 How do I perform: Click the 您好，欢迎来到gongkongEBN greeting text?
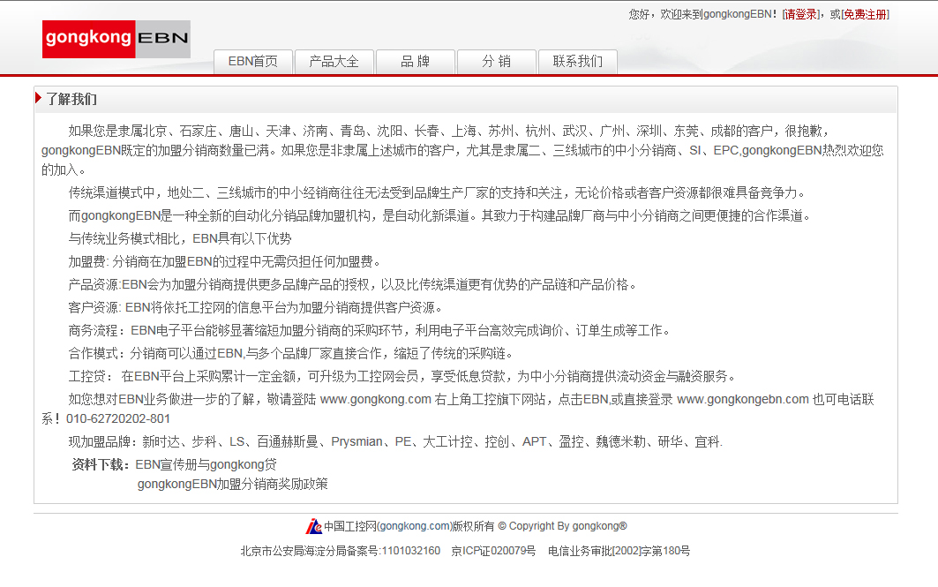pos(703,14)
